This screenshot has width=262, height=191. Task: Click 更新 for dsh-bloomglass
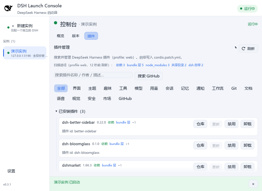(216, 146)
